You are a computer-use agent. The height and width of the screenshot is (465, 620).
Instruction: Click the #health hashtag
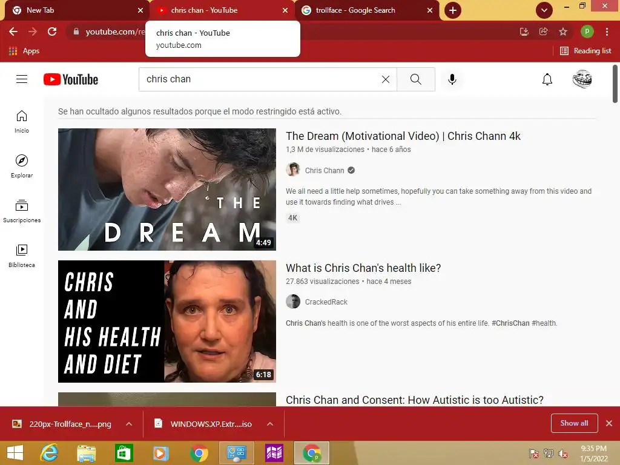pyautogui.click(x=544, y=323)
